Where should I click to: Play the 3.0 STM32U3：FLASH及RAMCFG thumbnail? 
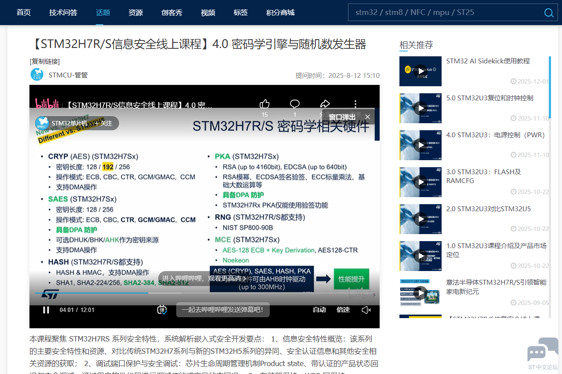(421, 182)
